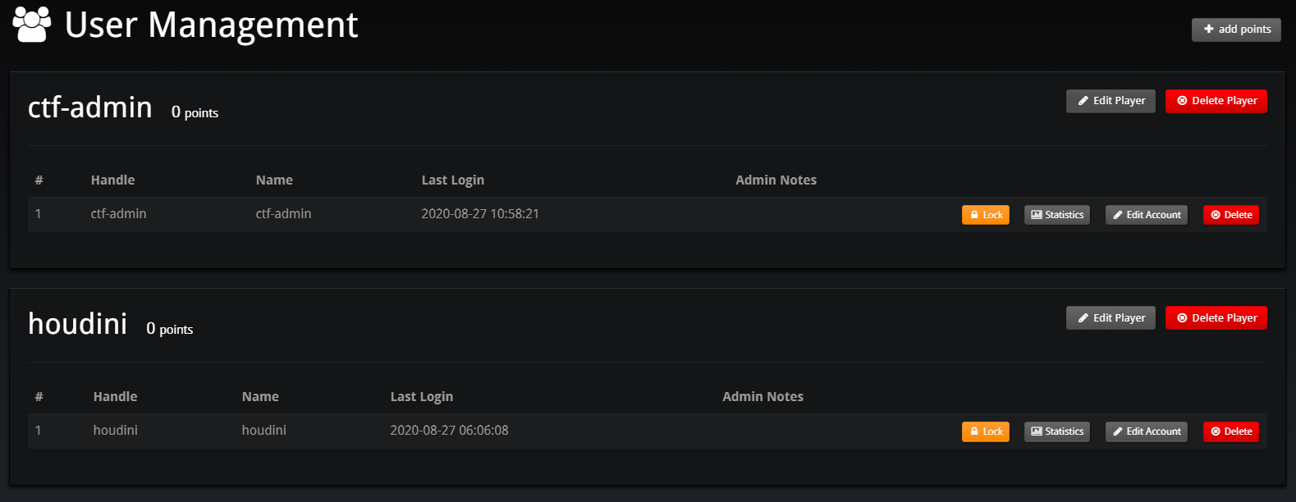Click the User Management people icon in the header
This screenshot has height=502, width=1296.
click(x=31, y=25)
